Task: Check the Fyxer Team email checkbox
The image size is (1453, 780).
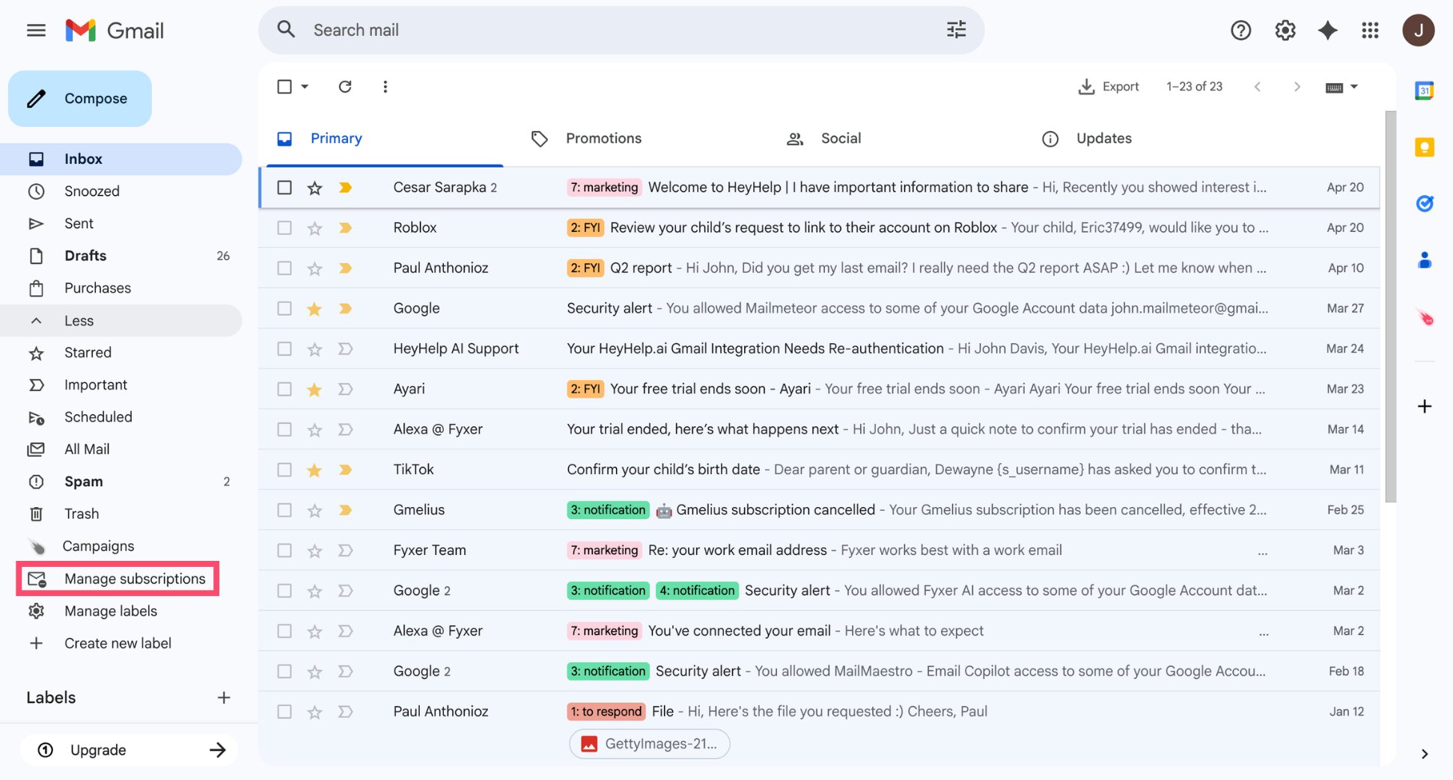Action: [x=284, y=551]
